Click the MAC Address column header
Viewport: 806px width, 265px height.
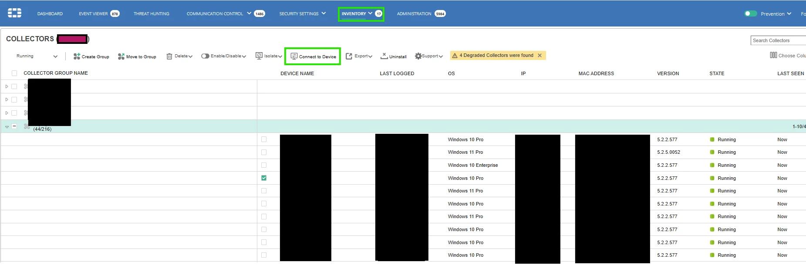[596, 73]
